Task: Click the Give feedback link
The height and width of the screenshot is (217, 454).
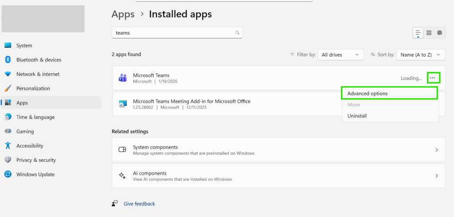Action: [139, 204]
